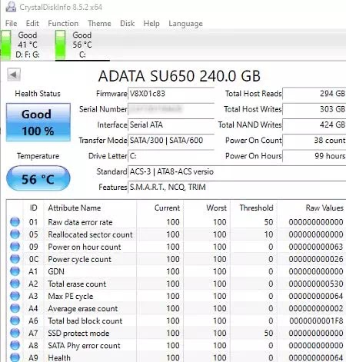Image resolution: width=346 pixels, height=362 pixels.
Task: Click the Total NAND Writes value 424 GB
Action: [314, 125]
